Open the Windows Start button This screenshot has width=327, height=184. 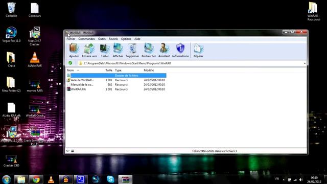[x=6, y=179]
